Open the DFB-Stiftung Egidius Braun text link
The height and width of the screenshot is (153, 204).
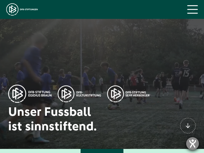coord(40,94)
